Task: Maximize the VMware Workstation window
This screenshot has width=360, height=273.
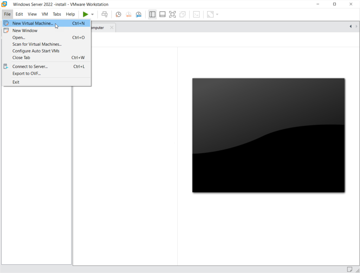Action: [x=335, y=4]
